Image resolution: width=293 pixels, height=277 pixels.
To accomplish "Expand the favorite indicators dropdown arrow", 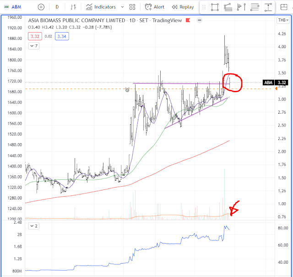I will coord(122,7).
